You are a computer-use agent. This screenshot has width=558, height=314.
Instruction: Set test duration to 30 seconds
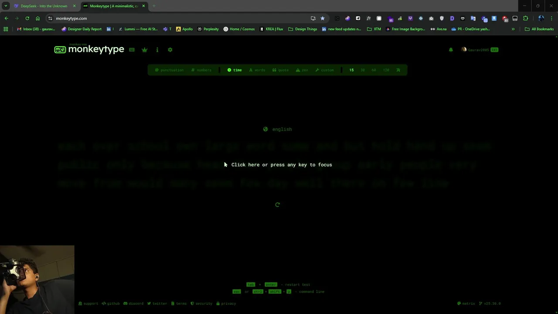(363, 70)
